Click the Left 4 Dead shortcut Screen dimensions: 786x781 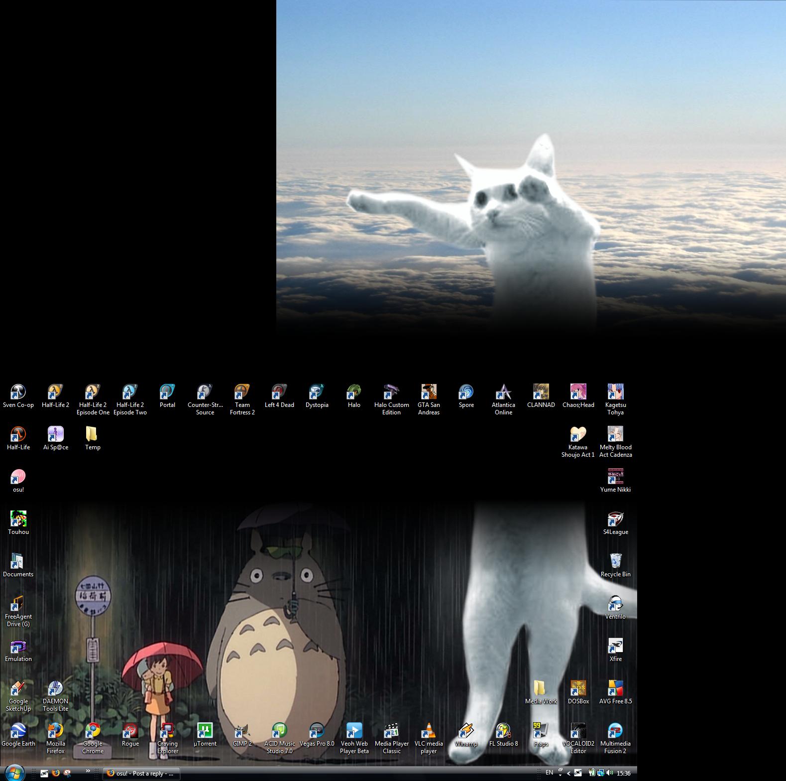(280, 396)
